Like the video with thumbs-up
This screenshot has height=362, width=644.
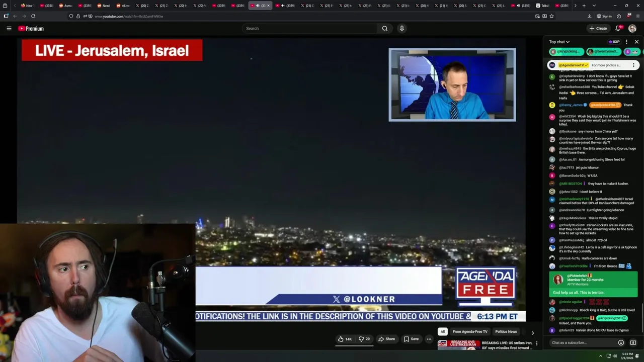345,339
